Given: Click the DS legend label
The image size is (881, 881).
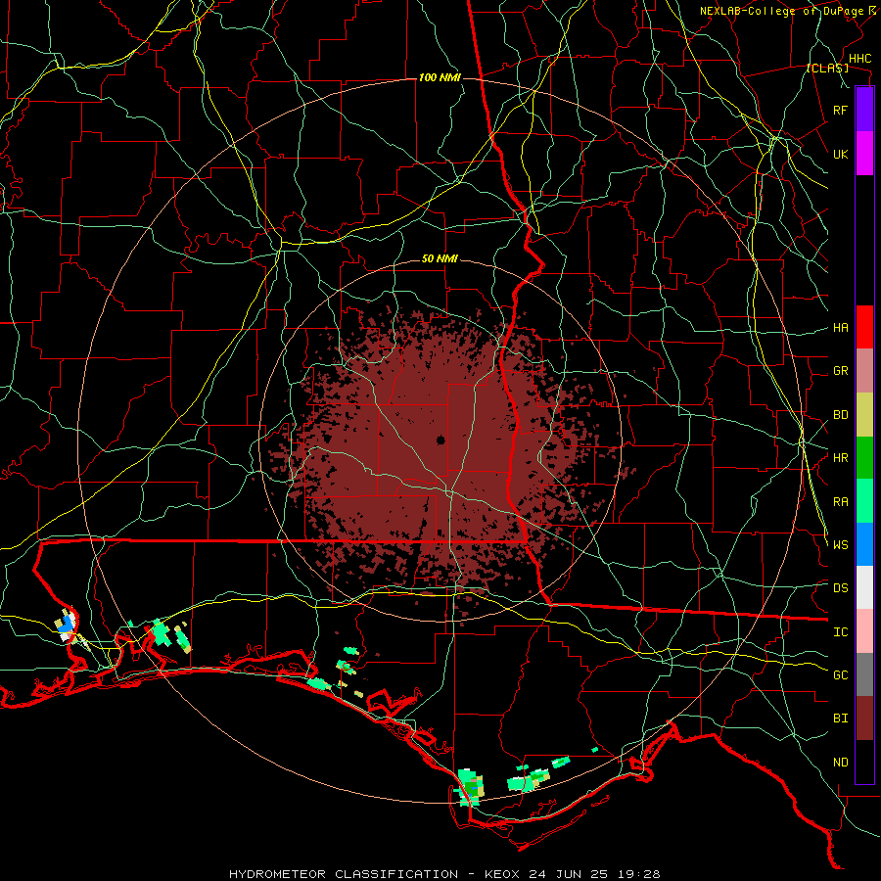Looking at the screenshot, I should point(841,588).
